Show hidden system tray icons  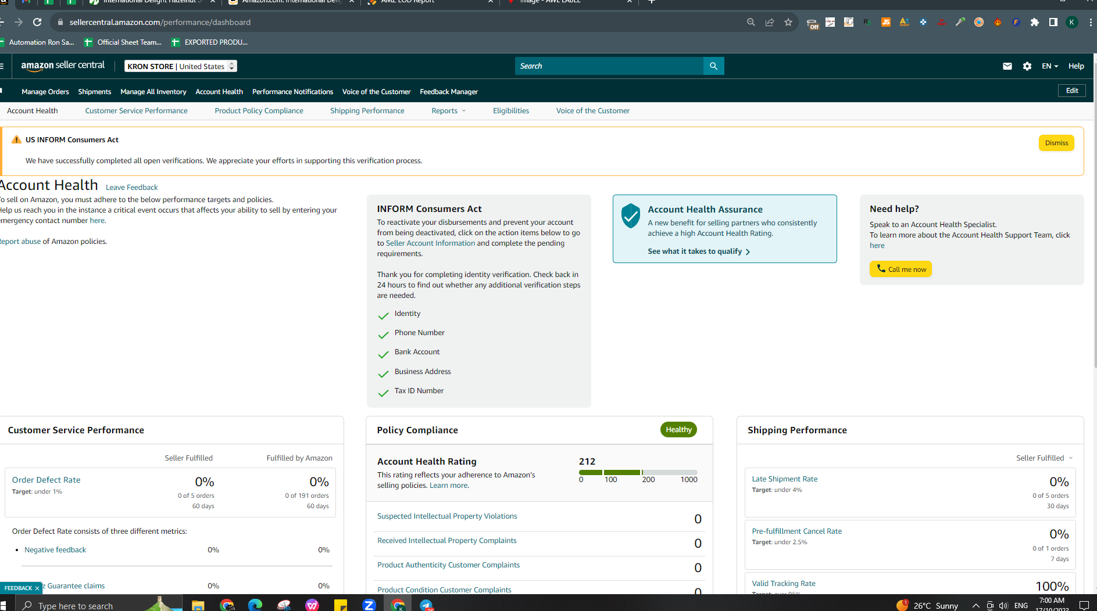[x=975, y=606]
